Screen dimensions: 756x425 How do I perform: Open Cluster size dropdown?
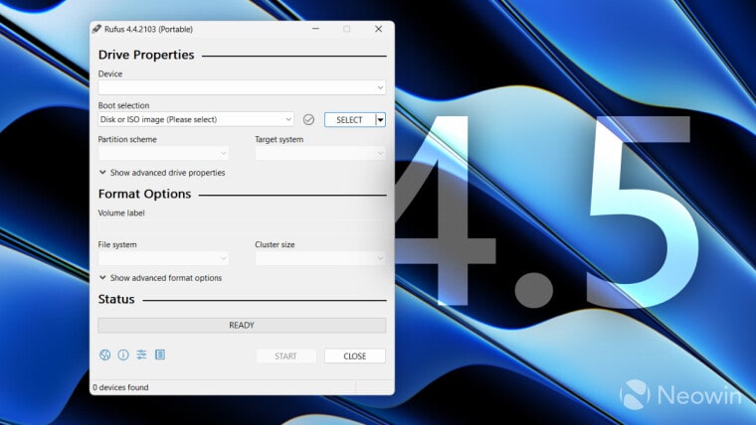point(320,258)
